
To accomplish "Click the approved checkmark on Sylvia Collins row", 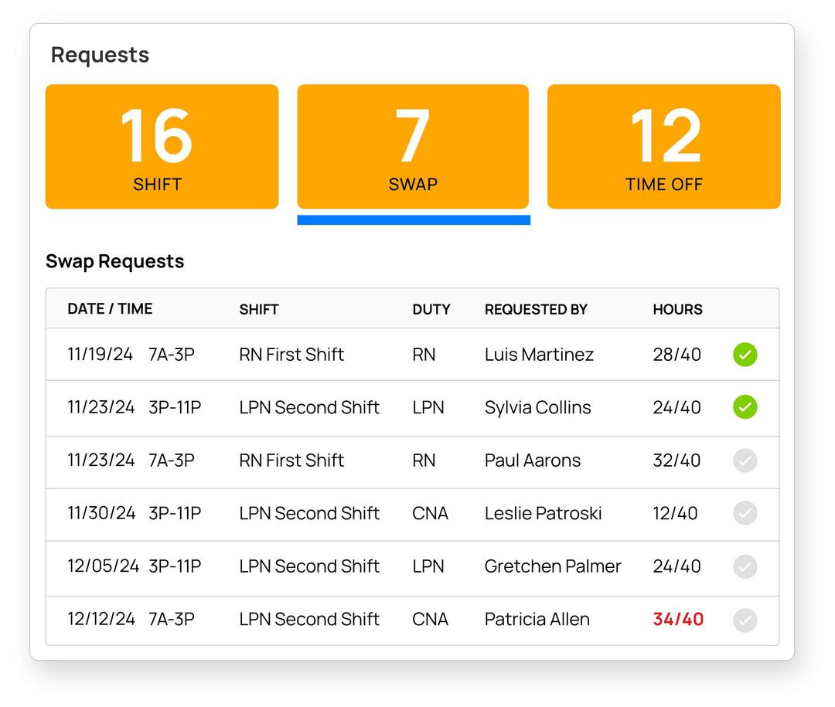I will pyautogui.click(x=745, y=407).
